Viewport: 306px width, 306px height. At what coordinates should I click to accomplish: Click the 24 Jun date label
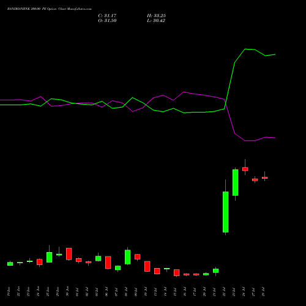tap(38, 291)
